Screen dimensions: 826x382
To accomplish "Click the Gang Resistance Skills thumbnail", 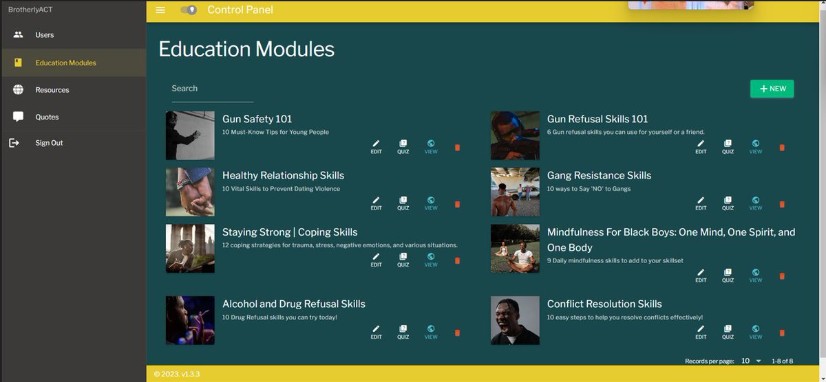I will [515, 192].
